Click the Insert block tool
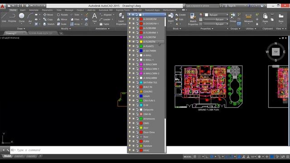 [171, 18]
